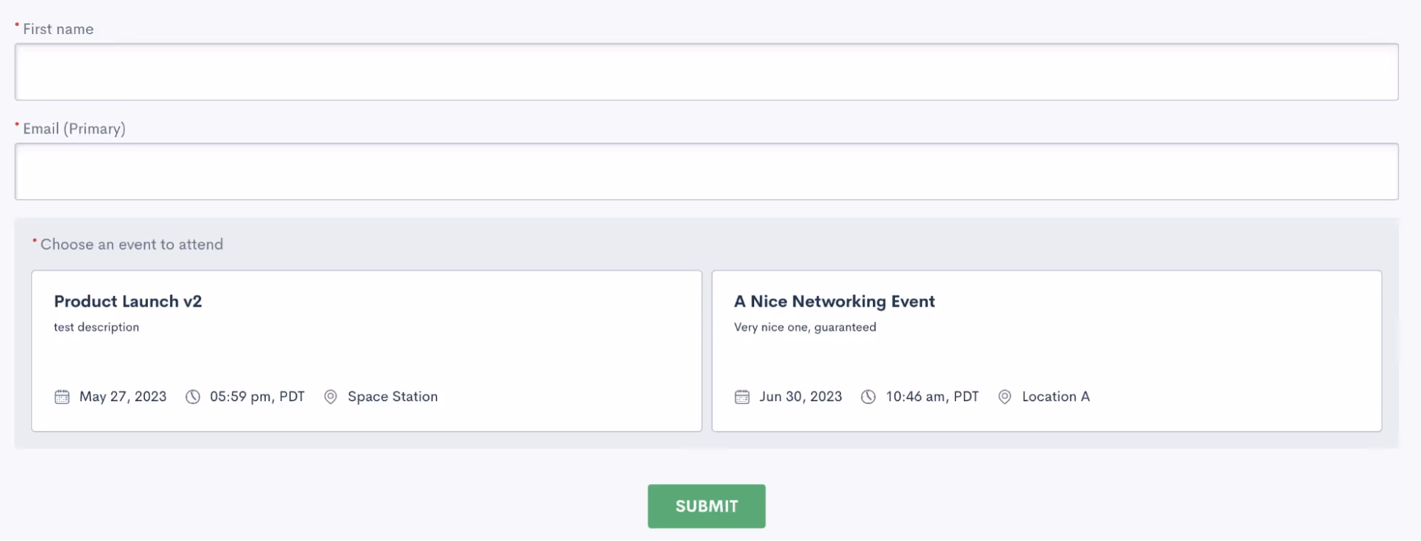Click the Product Launch v2 title
This screenshot has height=541, width=1421.
(128, 301)
